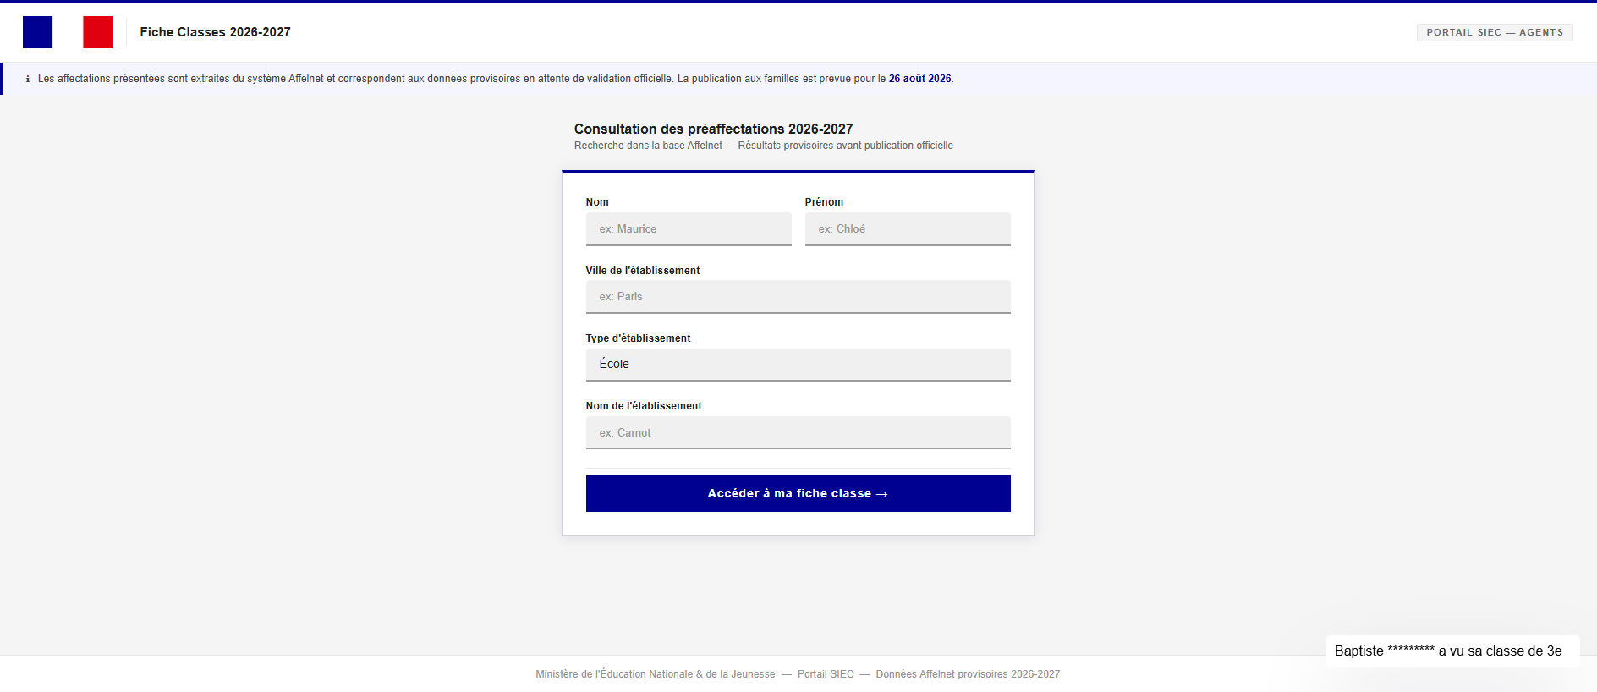
Task: Click the Recherche dans la base Affelnet subtitle
Action: click(763, 146)
